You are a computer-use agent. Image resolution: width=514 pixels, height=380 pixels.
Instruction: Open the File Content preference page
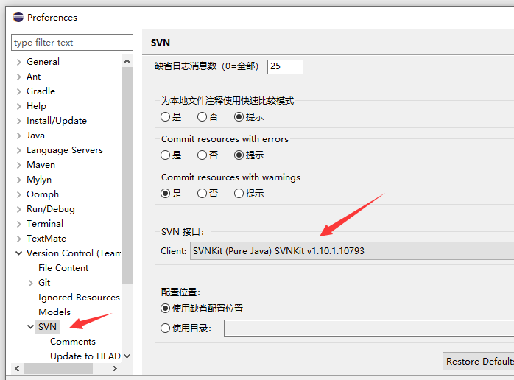(63, 268)
